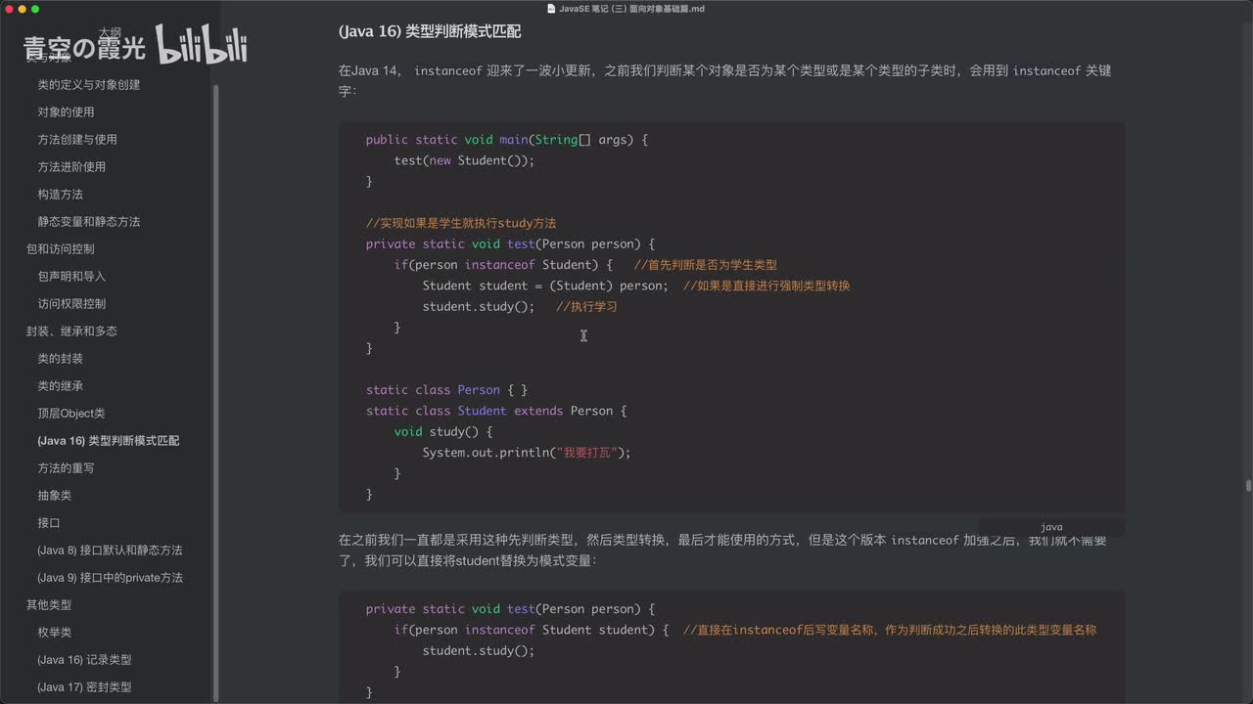Select 方法进阶使用 in the outline
This screenshot has width=1253, height=704.
coord(71,167)
